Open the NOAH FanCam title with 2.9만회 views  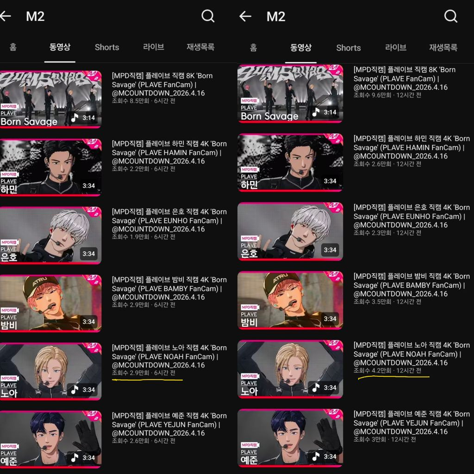tap(169, 356)
